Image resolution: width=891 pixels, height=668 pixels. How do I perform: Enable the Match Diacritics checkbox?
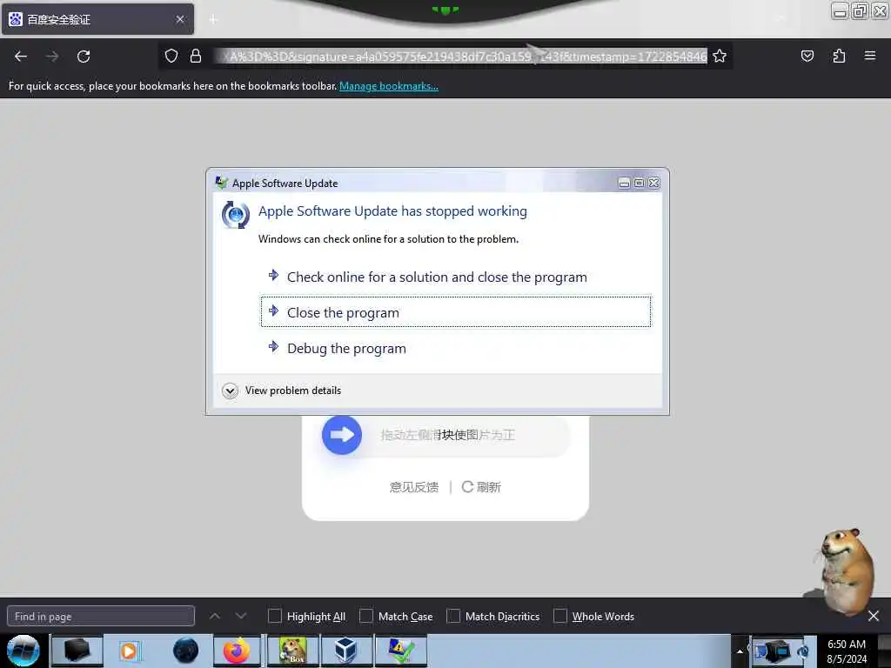point(452,616)
